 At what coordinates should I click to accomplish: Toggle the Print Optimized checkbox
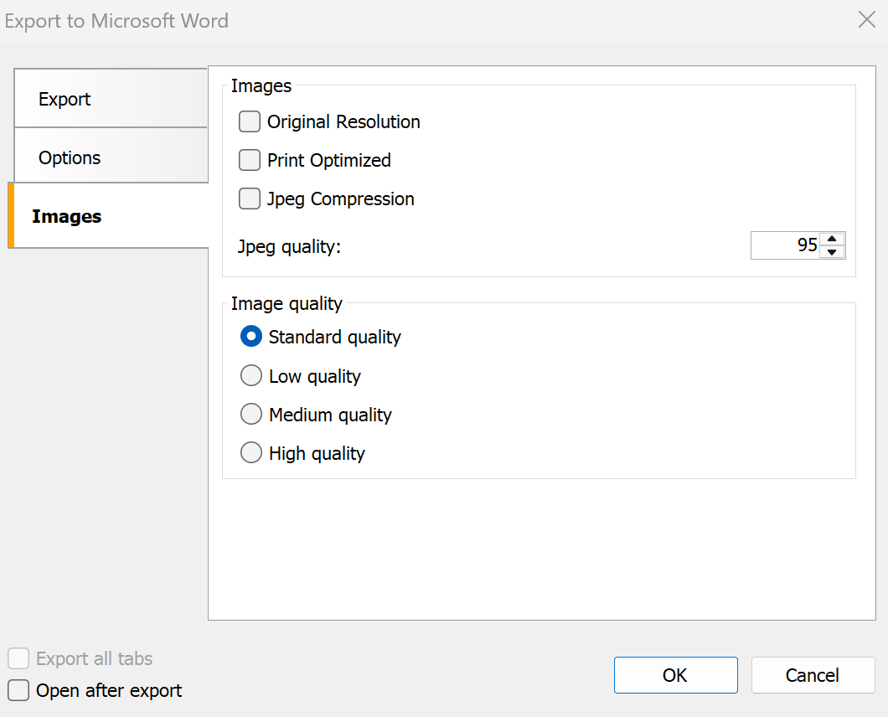point(250,160)
